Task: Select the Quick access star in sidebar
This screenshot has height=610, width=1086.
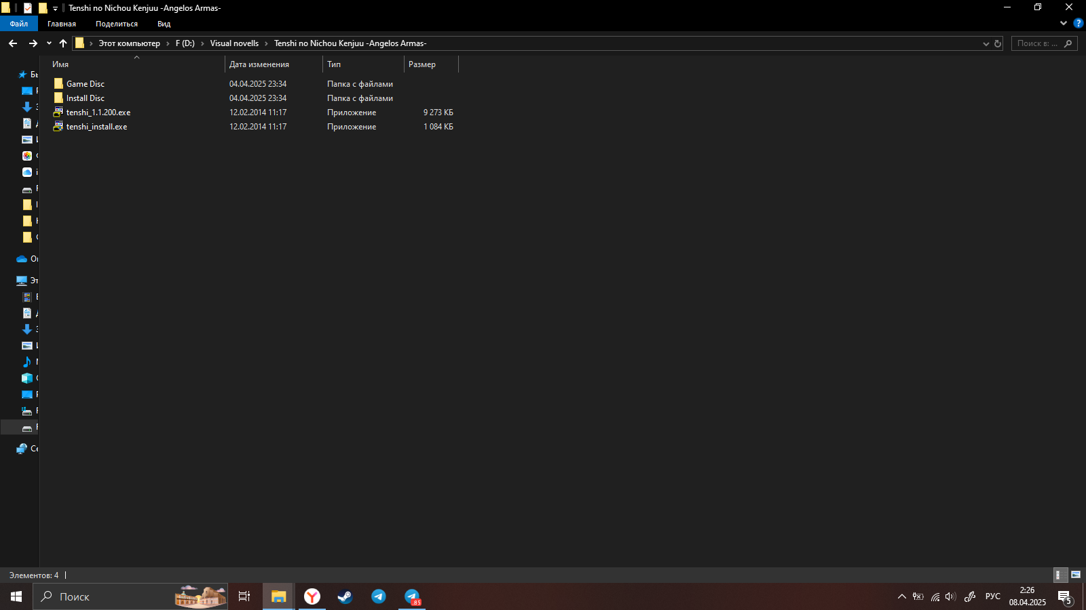Action: click(x=22, y=75)
